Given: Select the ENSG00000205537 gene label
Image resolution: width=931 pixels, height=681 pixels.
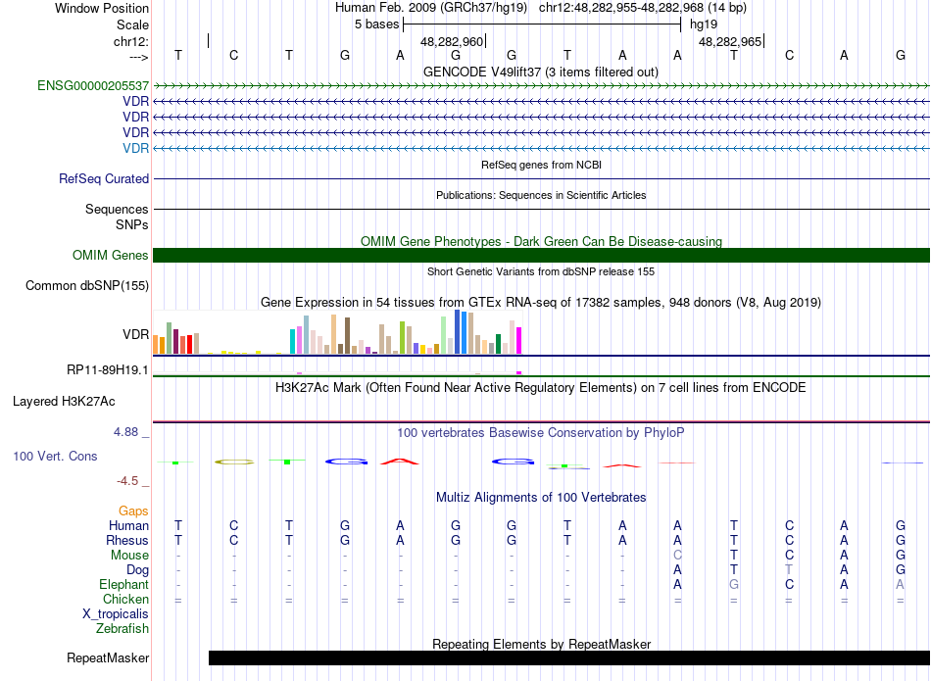Looking at the screenshot, I should point(93,86).
